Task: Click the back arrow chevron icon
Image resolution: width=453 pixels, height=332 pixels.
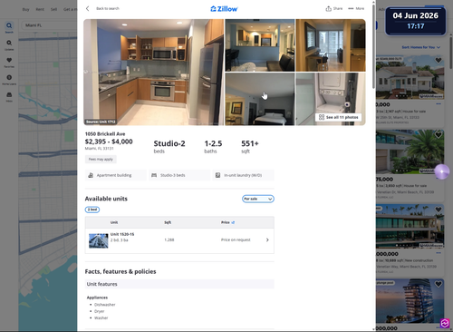Action: click(87, 8)
